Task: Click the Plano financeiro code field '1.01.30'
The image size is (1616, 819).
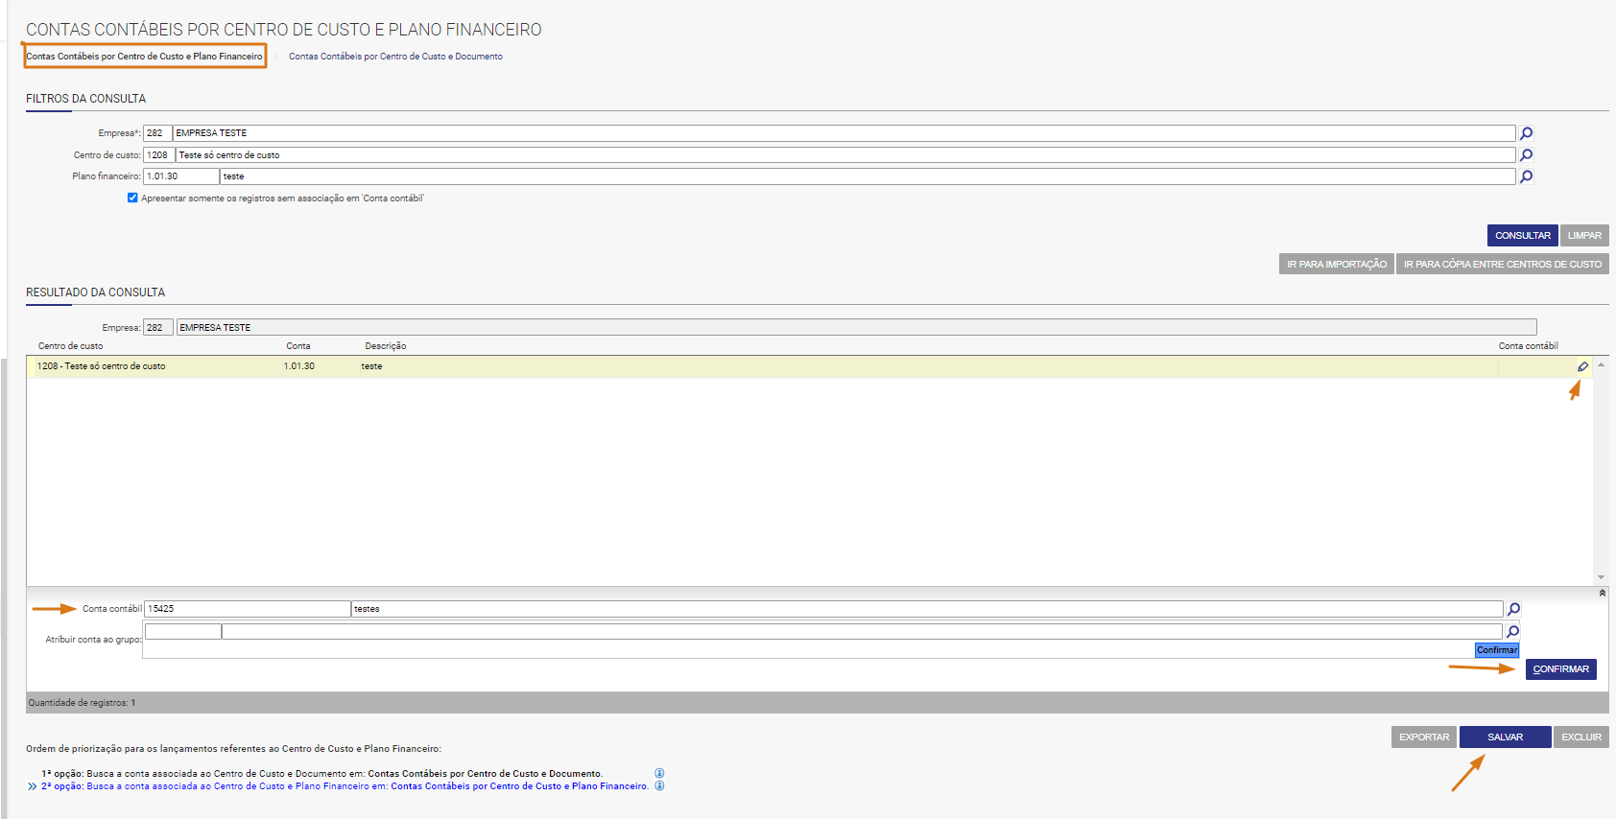Action: click(181, 176)
